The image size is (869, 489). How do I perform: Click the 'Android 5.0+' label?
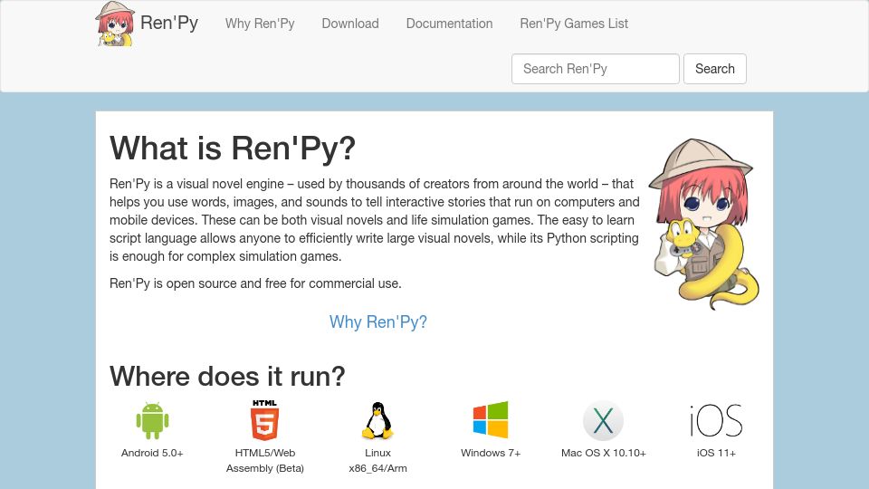[152, 453]
